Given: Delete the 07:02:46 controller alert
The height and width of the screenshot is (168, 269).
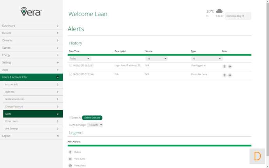Looking at the screenshot, I should tap(225, 75).
